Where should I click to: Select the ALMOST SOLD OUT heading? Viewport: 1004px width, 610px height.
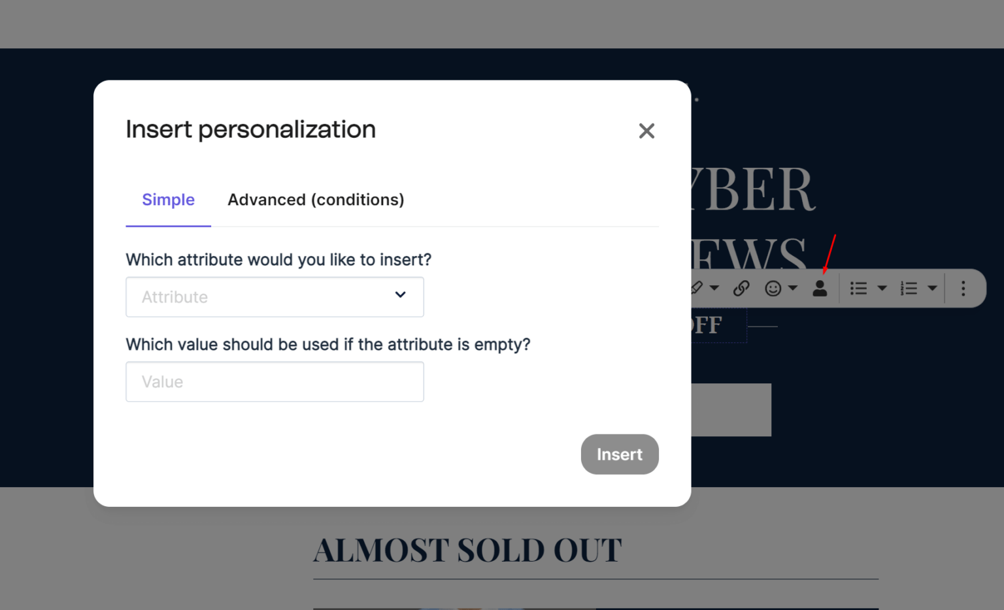point(467,550)
